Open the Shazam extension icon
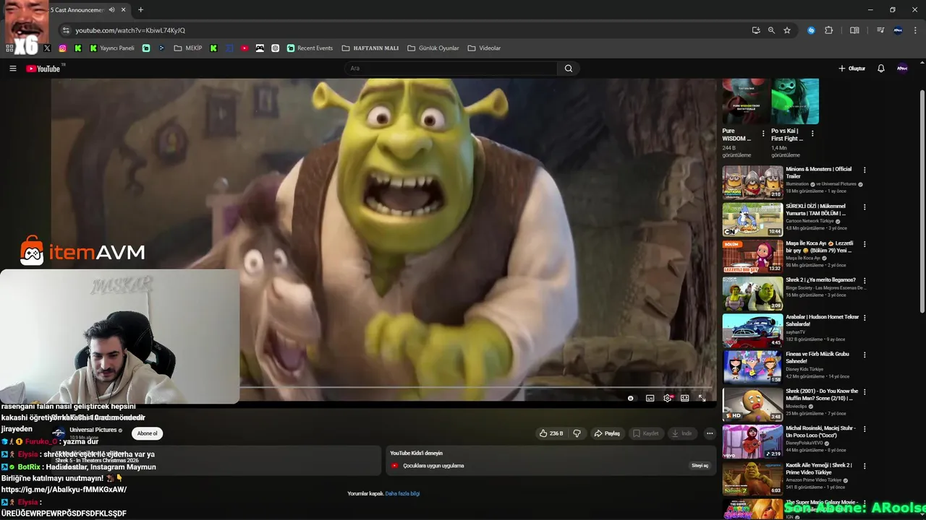The width and height of the screenshot is (926, 520). coord(811,30)
